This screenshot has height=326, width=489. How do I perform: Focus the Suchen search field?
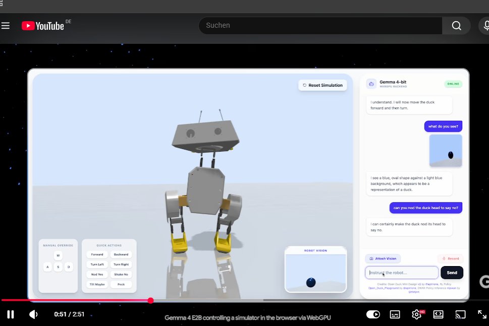pyautogui.click(x=320, y=26)
